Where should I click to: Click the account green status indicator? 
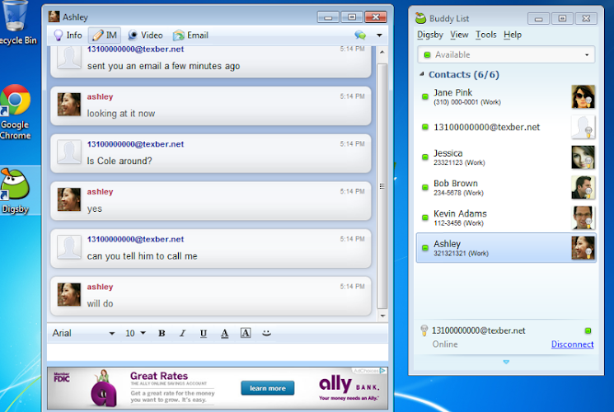click(x=588, y=330)
